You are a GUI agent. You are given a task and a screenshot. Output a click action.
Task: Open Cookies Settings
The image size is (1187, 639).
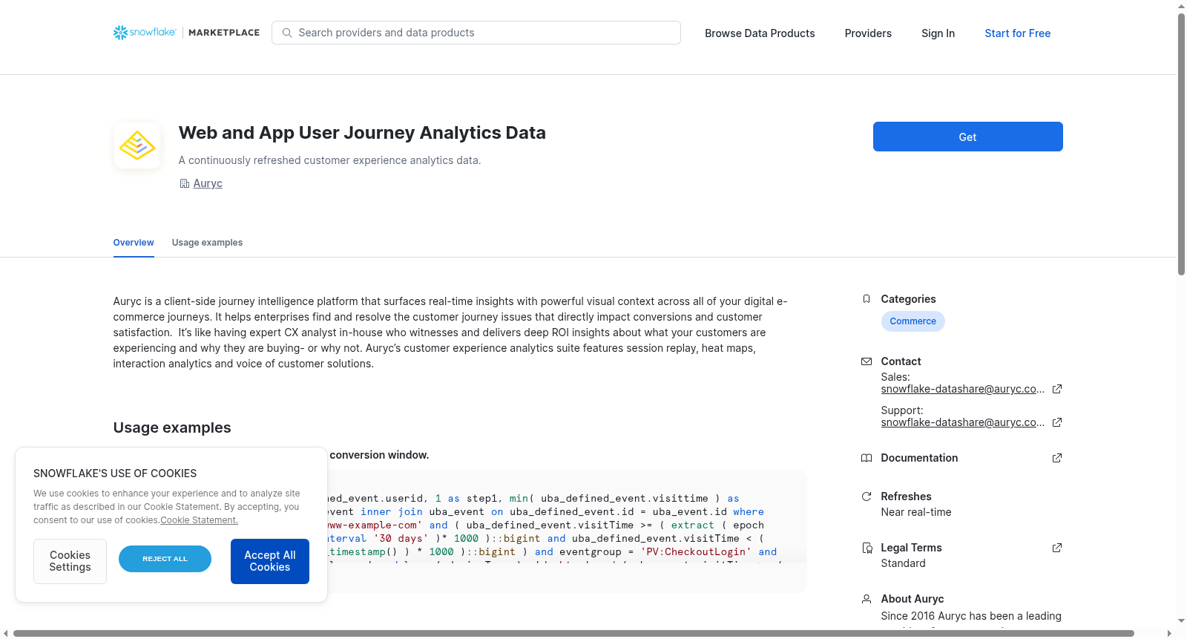(x=70, y=561)
